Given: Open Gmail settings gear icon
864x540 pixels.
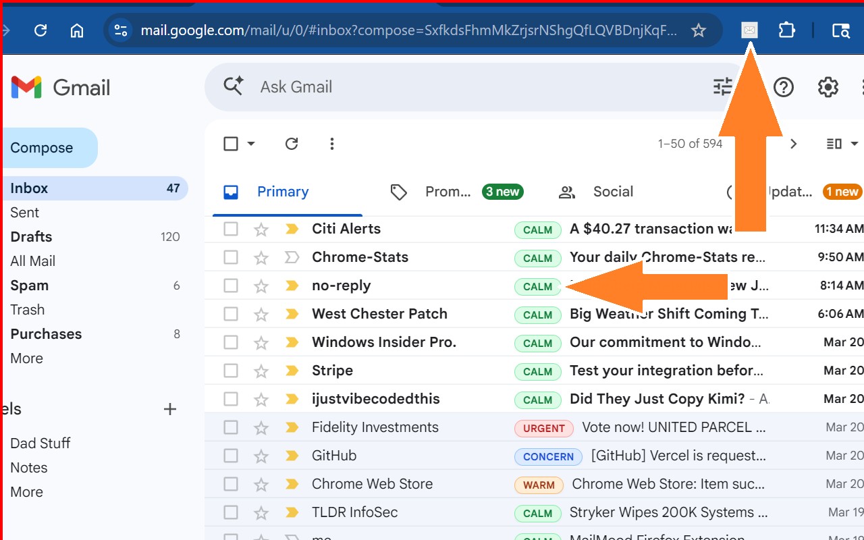Looking at the screenshot, I should coord(828,87).
